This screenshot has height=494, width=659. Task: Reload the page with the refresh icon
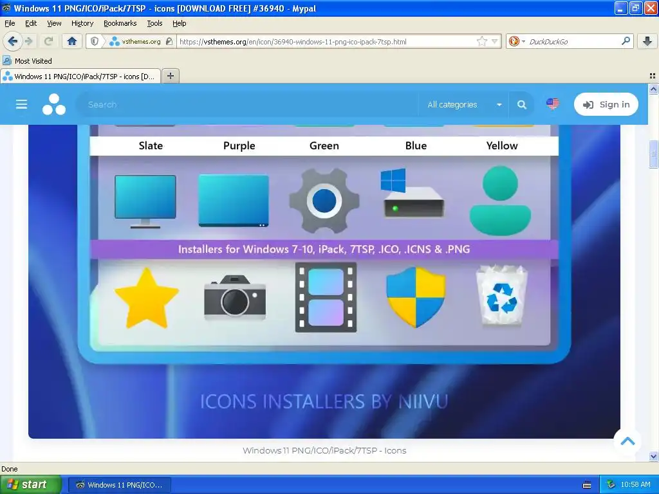point(48,41)
